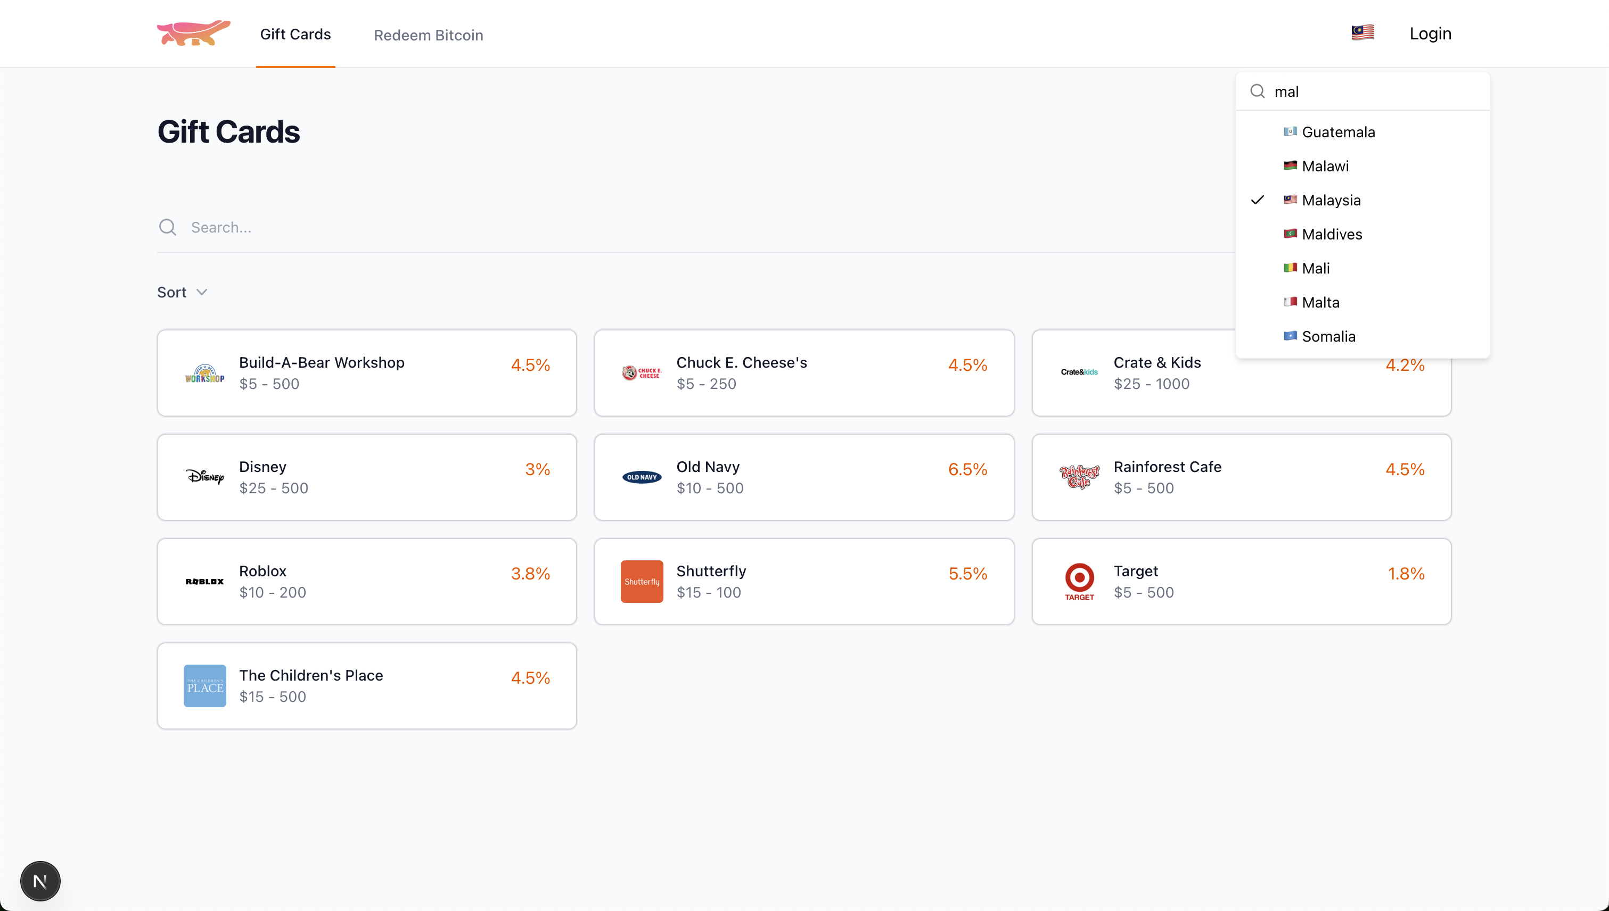1609x911 pixels.
Task: Click the Malaysia flag icon in the list
Action: point(1290,200)
